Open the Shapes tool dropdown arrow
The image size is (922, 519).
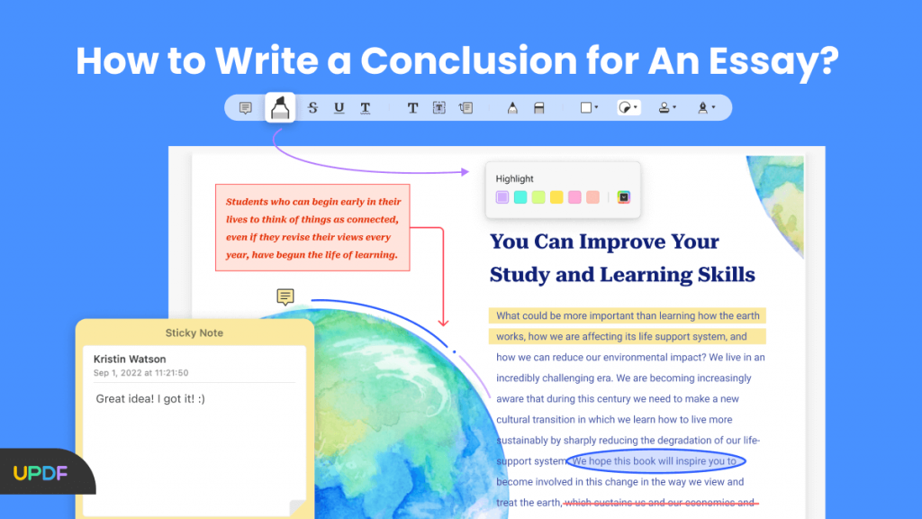tap(595, 107)
